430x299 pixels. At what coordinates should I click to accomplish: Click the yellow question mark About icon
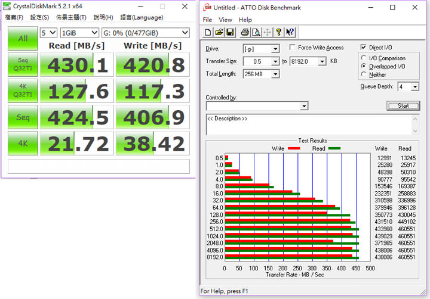click(x=278, y=32)
